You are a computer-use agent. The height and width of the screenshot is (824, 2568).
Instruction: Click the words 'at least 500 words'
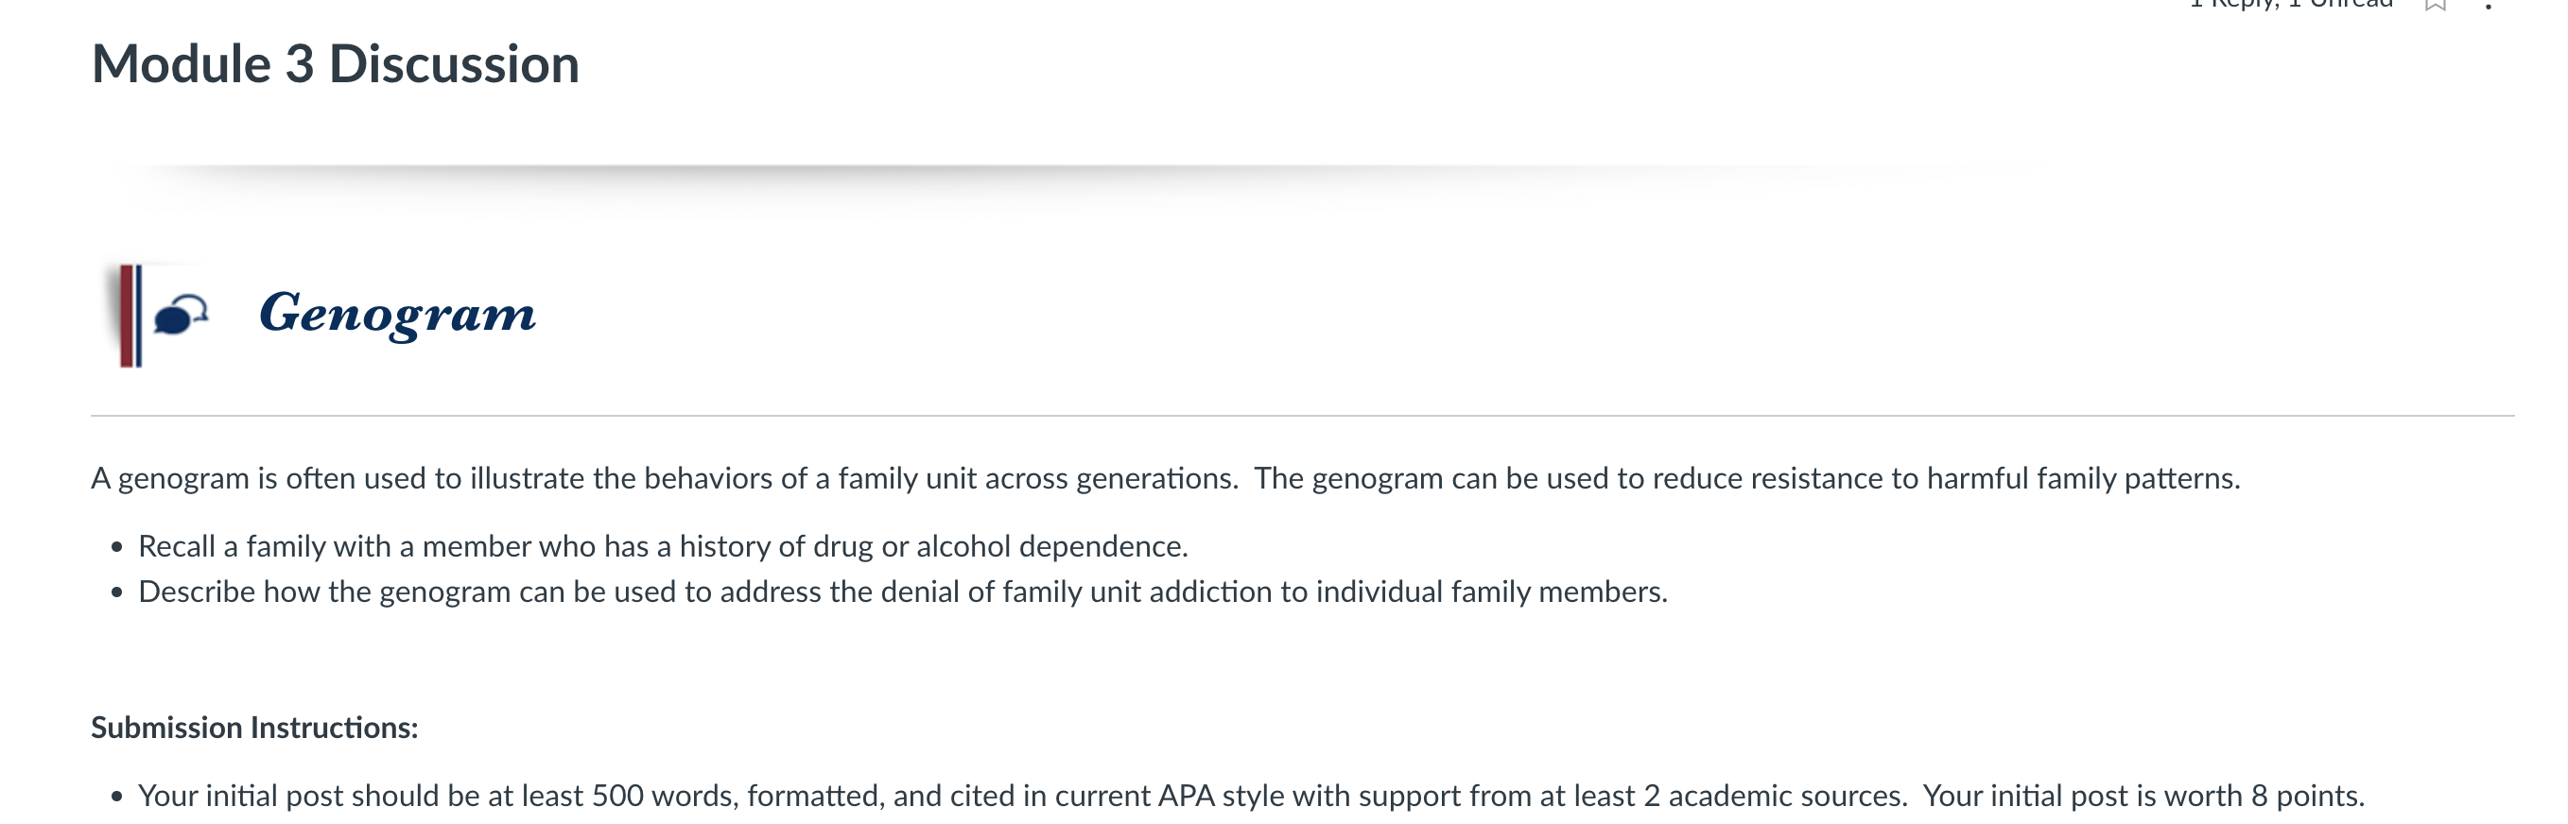click(612, 795)
